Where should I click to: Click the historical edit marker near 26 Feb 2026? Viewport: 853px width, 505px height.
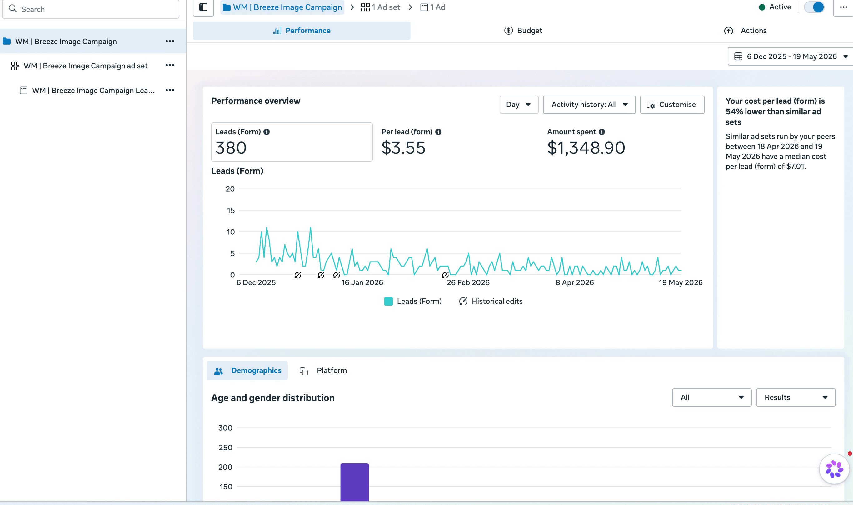(445, 275)
